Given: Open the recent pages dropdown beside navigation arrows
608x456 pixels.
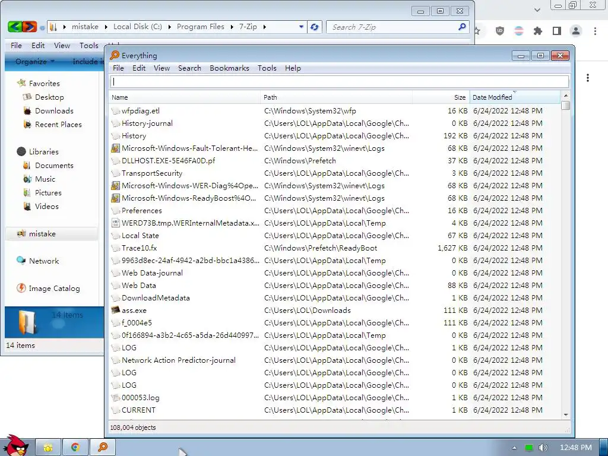Looking at the screenshot, I should [x=42, y=27].
